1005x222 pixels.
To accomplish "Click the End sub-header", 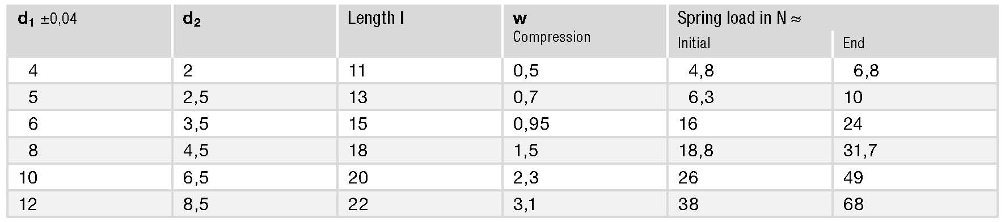I will 853,43.
